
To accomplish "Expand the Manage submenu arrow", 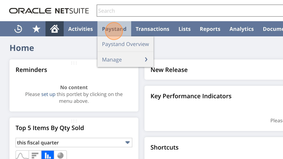I will pyautogui.click(x=146, y=60).
